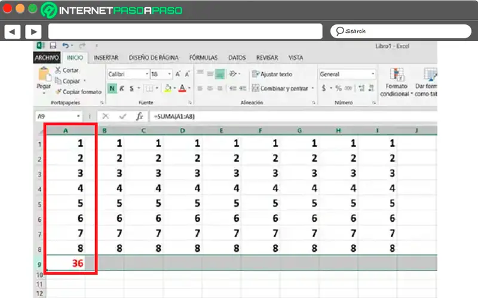Screen dimensions: 478x298
Task: Switch to REVISAR tab
Action: coord(267,57)
